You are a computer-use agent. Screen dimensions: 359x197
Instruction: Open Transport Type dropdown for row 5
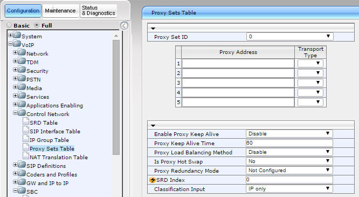[x=310, y=102]
